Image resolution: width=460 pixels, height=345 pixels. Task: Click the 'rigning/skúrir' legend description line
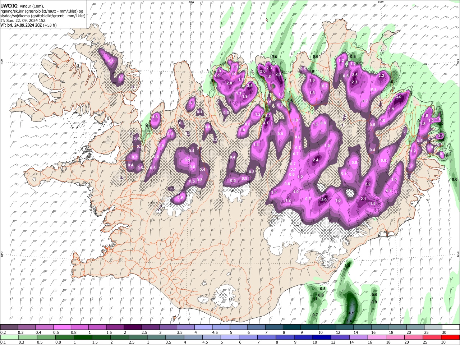point(42,11)
